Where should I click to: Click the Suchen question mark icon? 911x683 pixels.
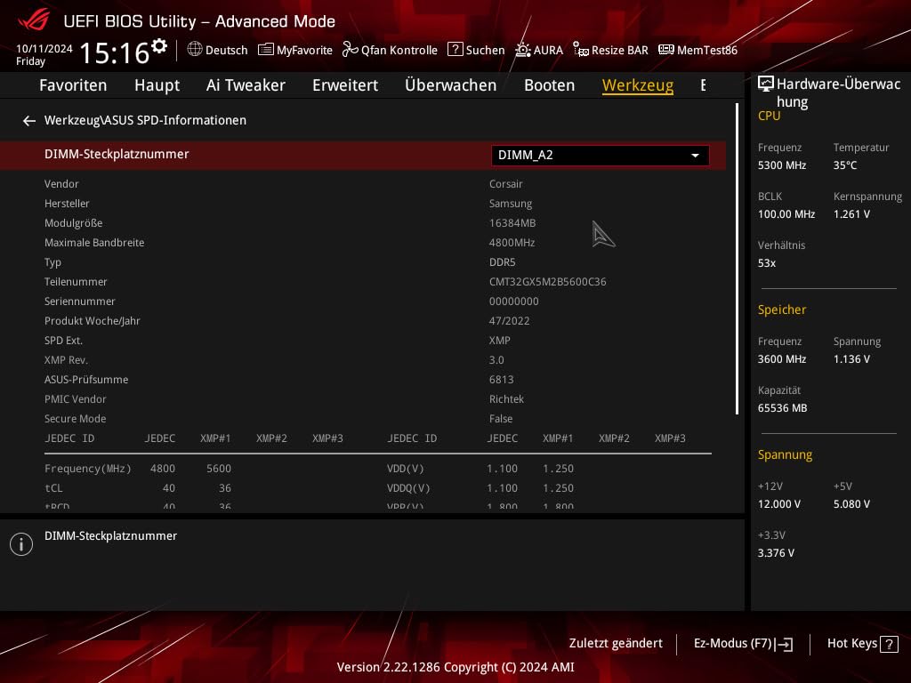coord(455,50)
